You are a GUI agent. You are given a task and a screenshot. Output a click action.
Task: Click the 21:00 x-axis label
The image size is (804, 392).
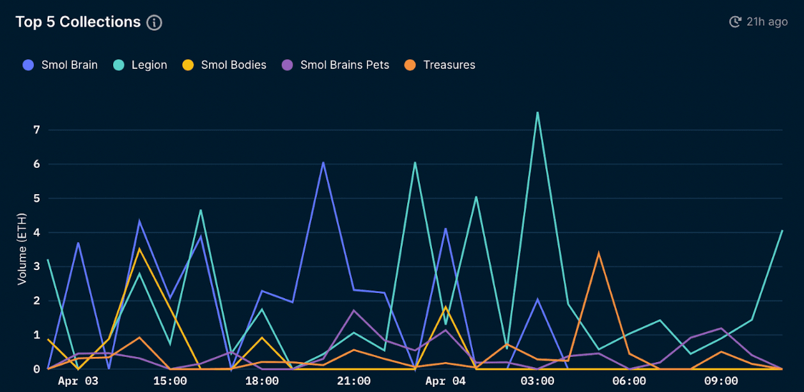point(353,381)
